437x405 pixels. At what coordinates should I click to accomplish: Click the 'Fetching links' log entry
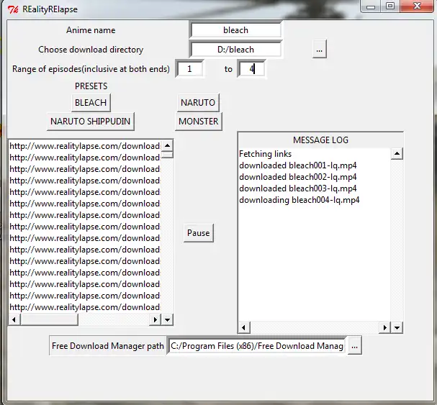pyautogui.click(x=266, y=154)
